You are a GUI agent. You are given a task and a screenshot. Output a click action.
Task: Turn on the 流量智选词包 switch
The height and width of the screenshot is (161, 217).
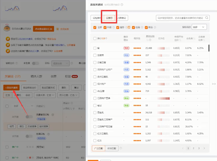point(29,117)
